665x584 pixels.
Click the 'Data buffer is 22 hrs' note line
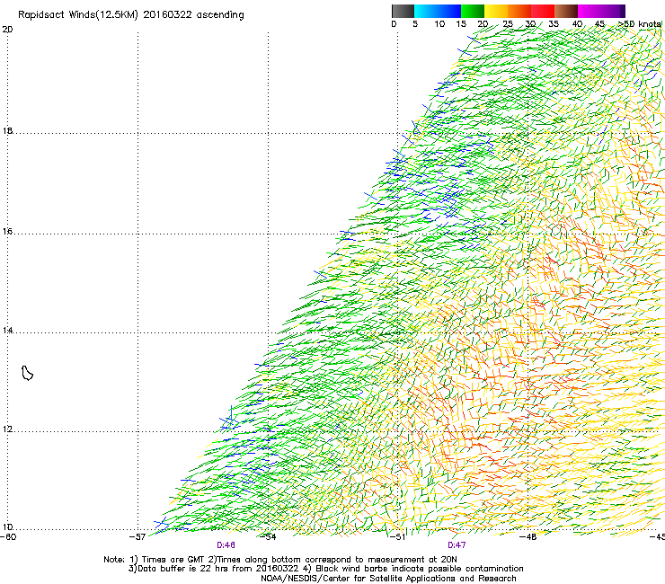325,569
